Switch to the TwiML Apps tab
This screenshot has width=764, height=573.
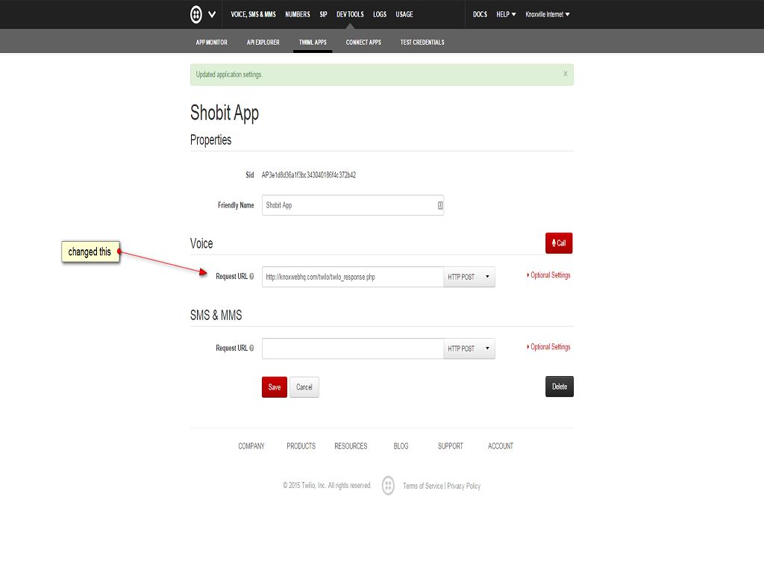pyautogui.click(x=313, y=43)
